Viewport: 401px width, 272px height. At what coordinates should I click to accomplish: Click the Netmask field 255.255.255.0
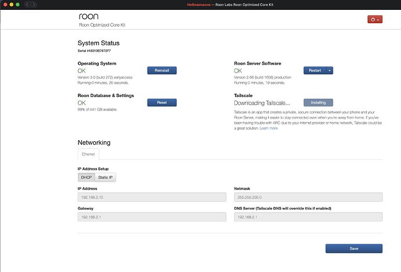pos(308,197)
